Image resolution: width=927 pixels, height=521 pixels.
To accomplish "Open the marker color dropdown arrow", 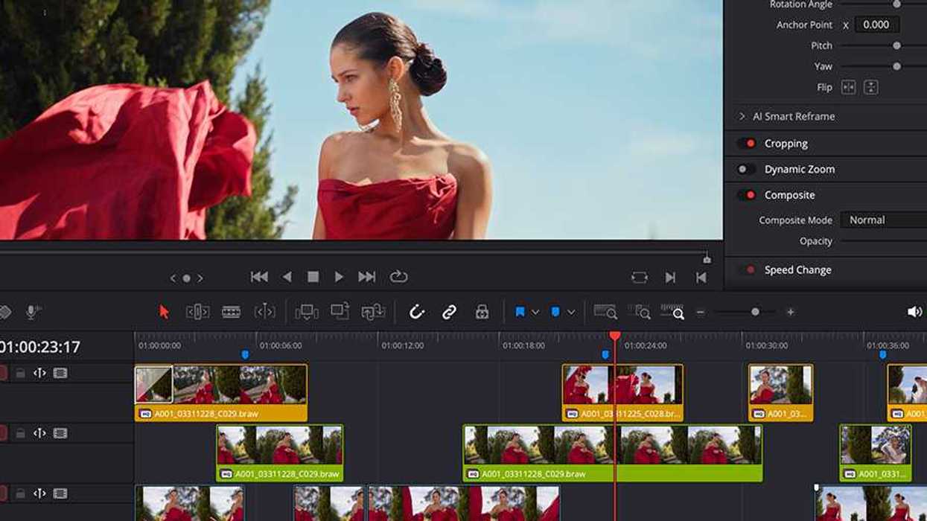I will click(571, 313).
